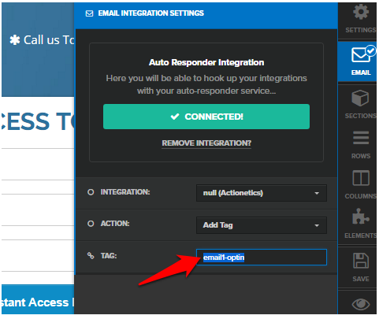Click the page headline ending in ESS T
The image size is (379, 319).
coord(38,121)
